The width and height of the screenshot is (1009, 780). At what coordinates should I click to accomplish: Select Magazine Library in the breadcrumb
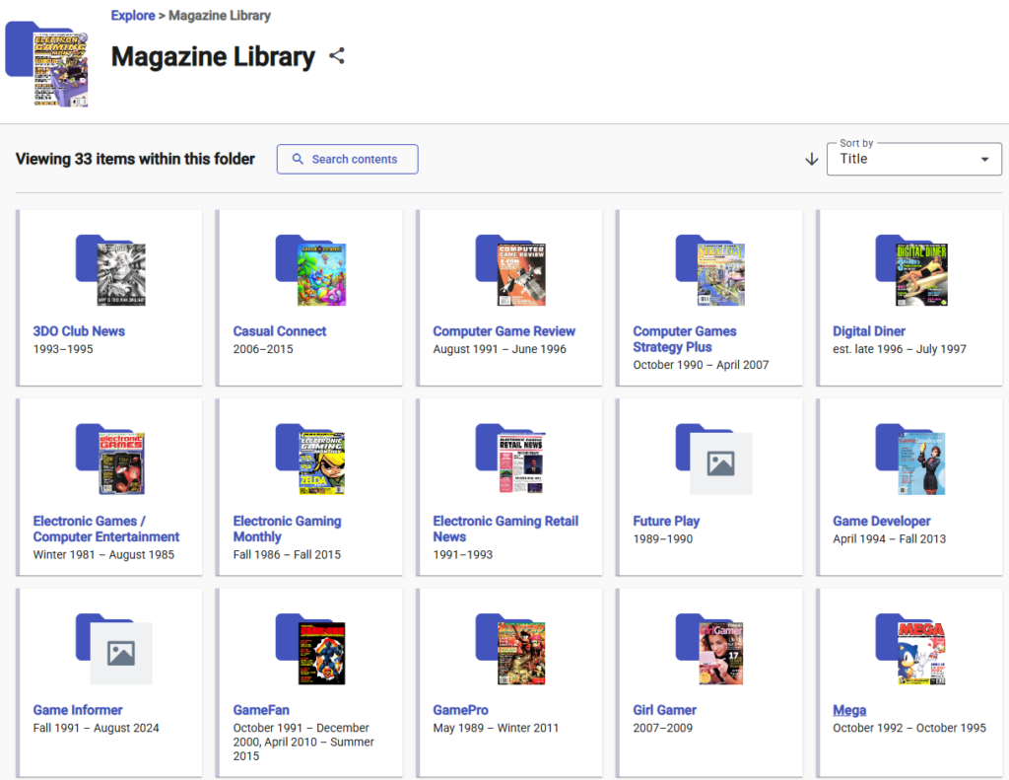[222, 15]
